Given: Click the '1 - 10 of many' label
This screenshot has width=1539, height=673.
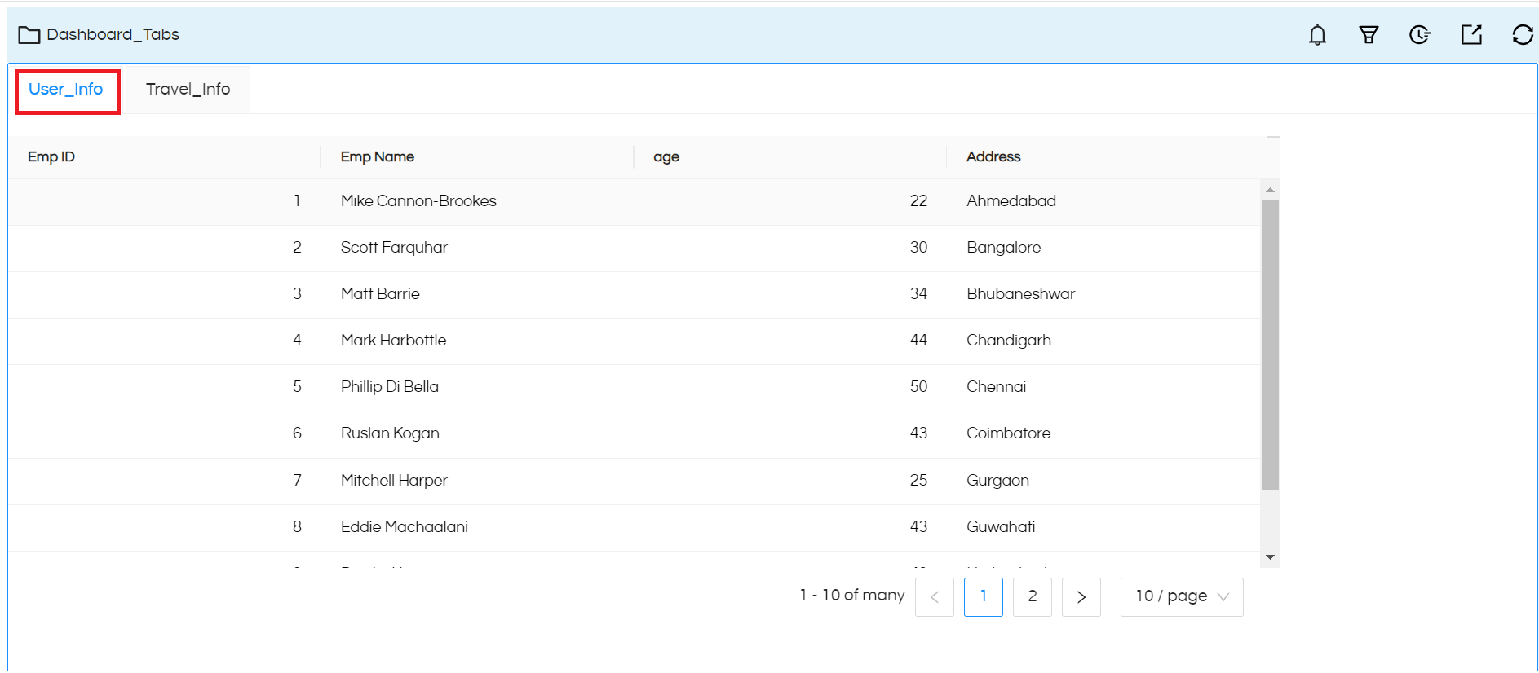Looking at the screenshot, I should pos(852,596).
